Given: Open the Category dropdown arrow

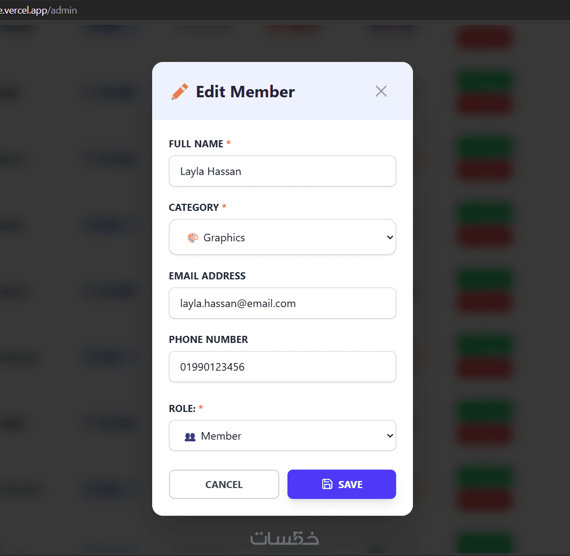Looking at the screenshot, I should (x=389, y=238).
